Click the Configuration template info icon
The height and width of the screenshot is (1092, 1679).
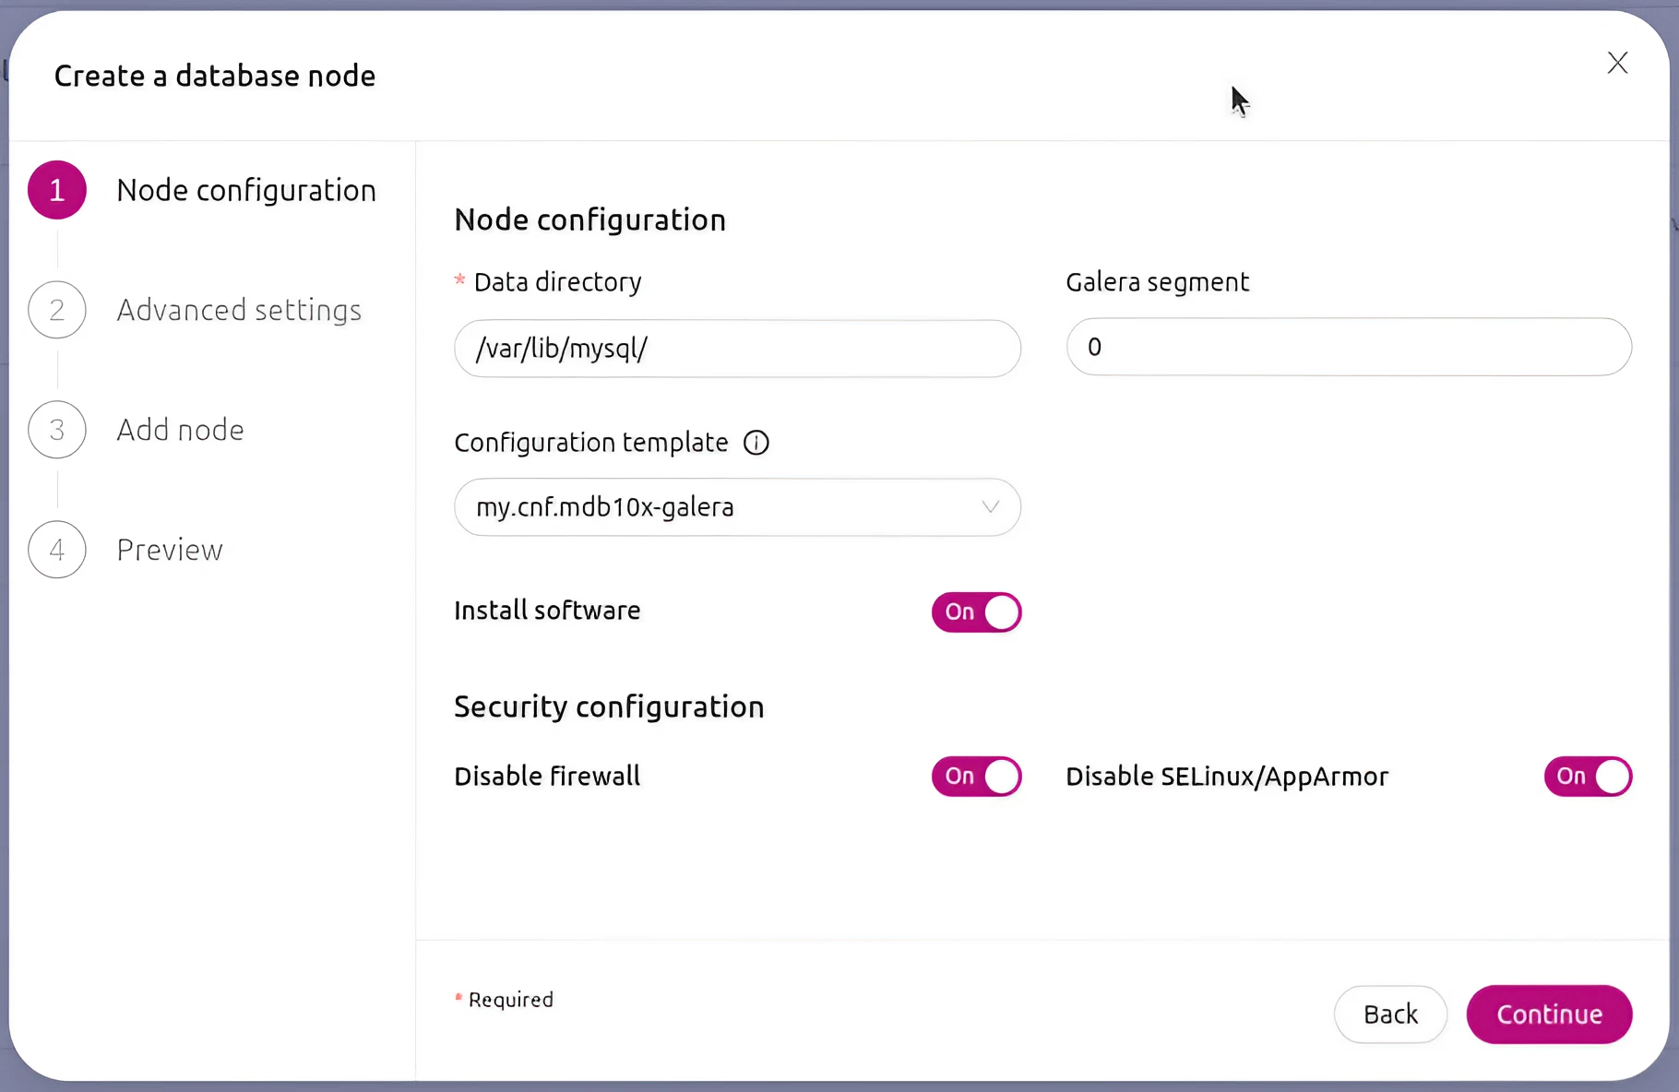click(x=756, y=443)
